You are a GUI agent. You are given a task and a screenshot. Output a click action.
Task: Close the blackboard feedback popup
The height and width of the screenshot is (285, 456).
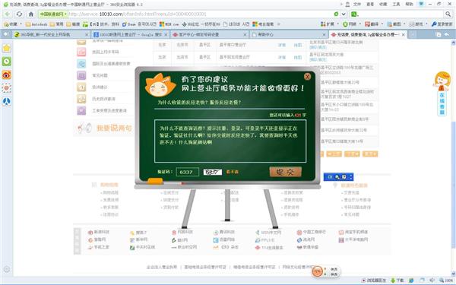pyautogui.click(x=307, y=77)
